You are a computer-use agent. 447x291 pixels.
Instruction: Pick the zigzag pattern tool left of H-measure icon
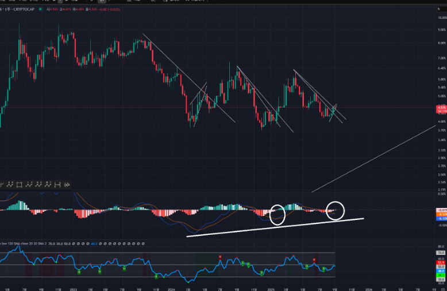coord(48,184)
